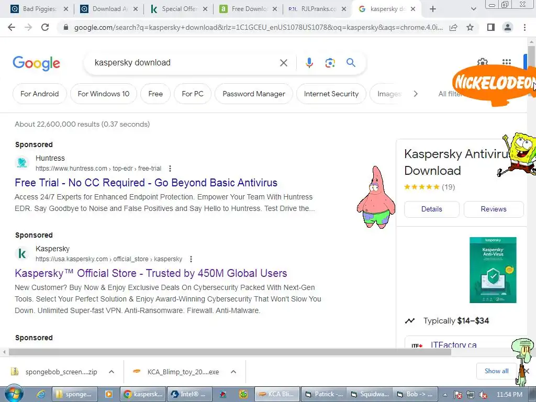Switch to the Squidwa... taskbar window

pos(370,394)
